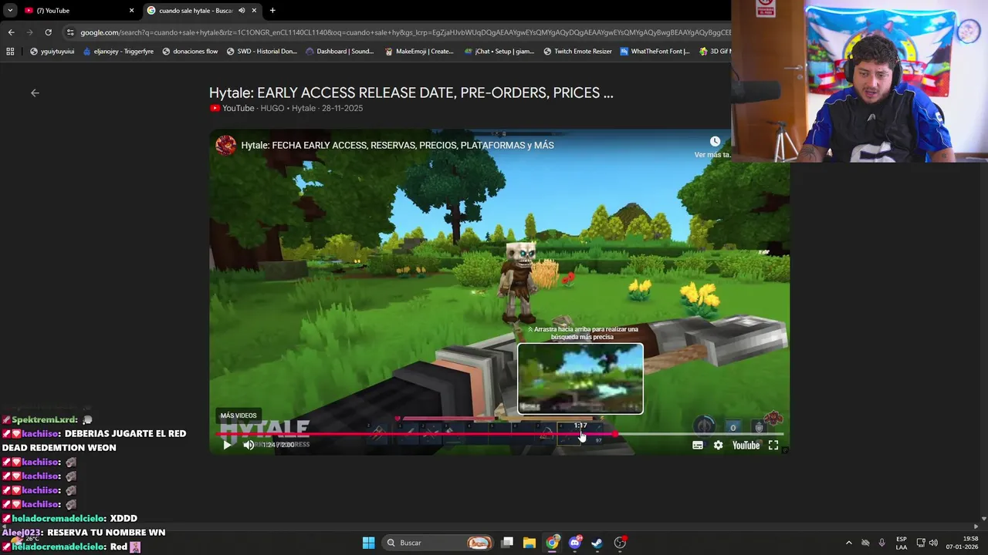The height and width of the screenshot is (555, 988).
Task: Click seek preview thumbnail above progress bar
Action: (580, 378)
